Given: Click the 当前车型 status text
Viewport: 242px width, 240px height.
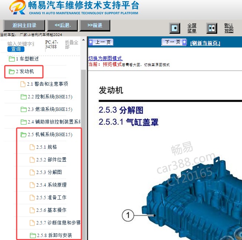Looking at the screenshot, I should (x=31, y=34).
